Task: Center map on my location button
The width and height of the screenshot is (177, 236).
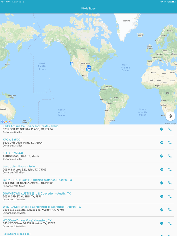Action: click(x=170, y=116)
